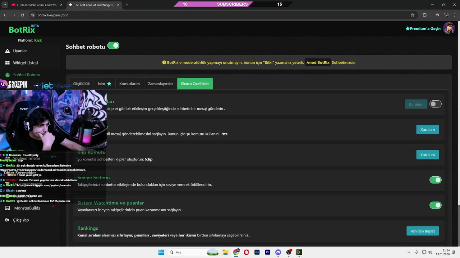Enable the interaction messages toggle beside Kurulum
Viewport: 460px width, 258px height.
[x=436, y=104]
